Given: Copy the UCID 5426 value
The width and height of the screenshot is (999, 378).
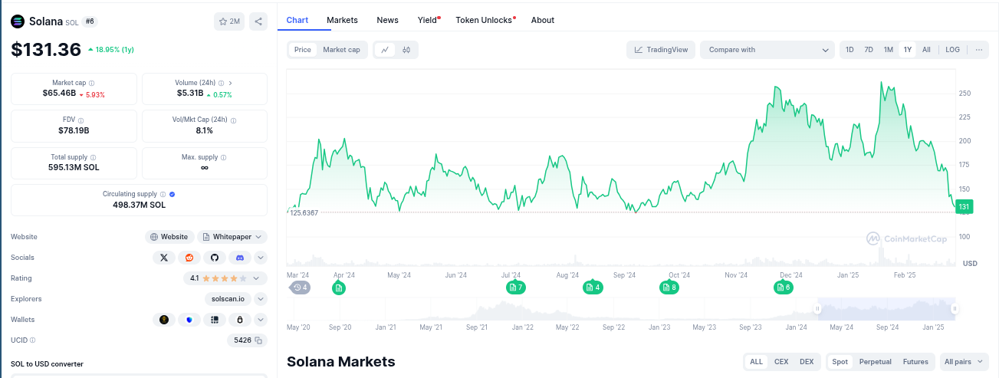Looking at the screenshot, I should pyautogui.click(x=259, y=340).
